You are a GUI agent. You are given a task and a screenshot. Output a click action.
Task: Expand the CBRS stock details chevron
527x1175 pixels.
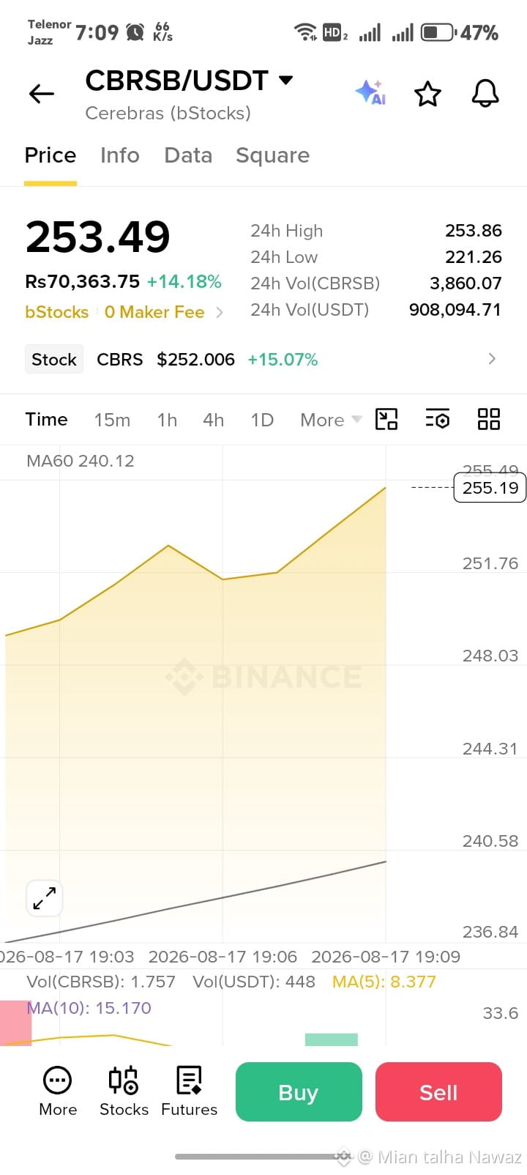(x=492, y=359)
